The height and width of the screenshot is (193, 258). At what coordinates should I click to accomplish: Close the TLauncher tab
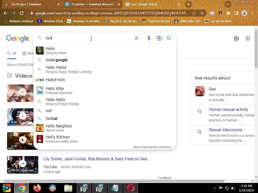tap(119, 4)
